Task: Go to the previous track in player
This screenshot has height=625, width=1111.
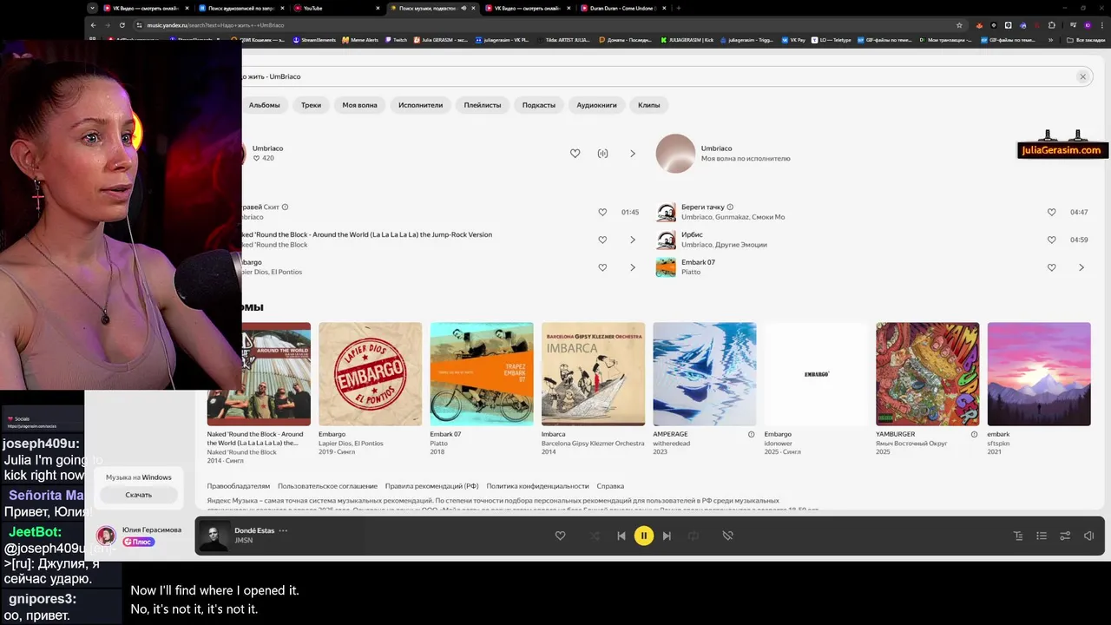Action: coord(621,536)
